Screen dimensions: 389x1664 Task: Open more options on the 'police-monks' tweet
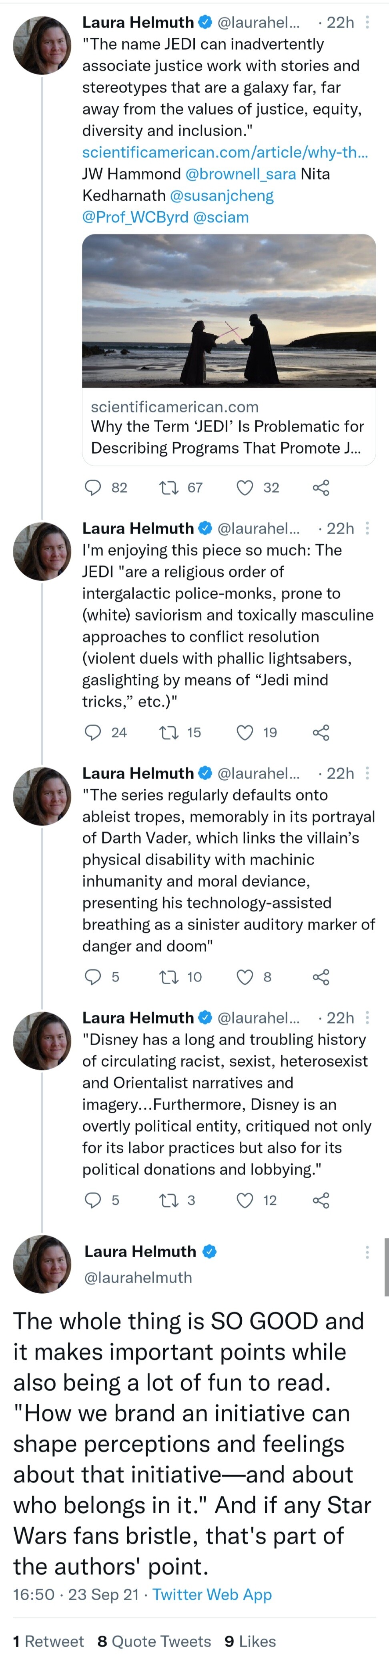367,528
